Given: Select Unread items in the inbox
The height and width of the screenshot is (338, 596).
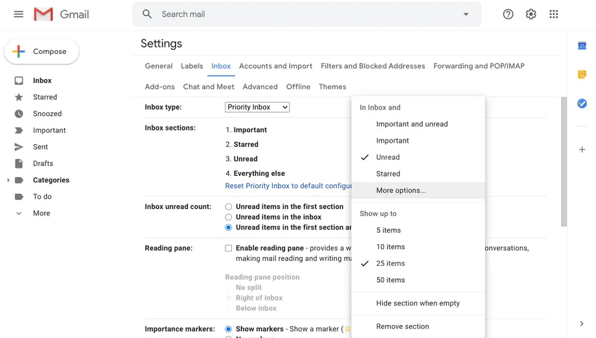Looking at the screenshot, I should 228,217.
